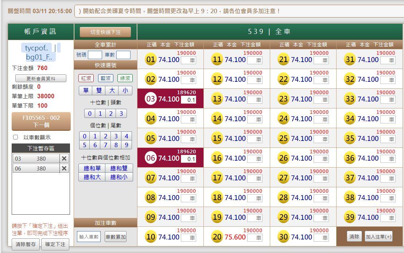Choose number ball 10
Viewport: 404px width, 253px height.
(151, 237)
